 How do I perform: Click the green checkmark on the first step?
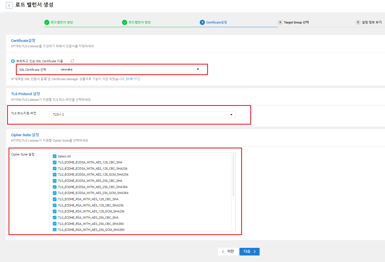[47, 22]
